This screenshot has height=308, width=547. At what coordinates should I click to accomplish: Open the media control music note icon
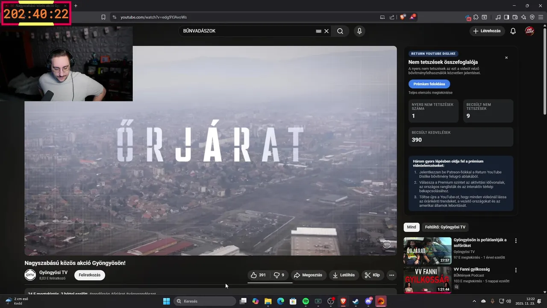[498, 17]
